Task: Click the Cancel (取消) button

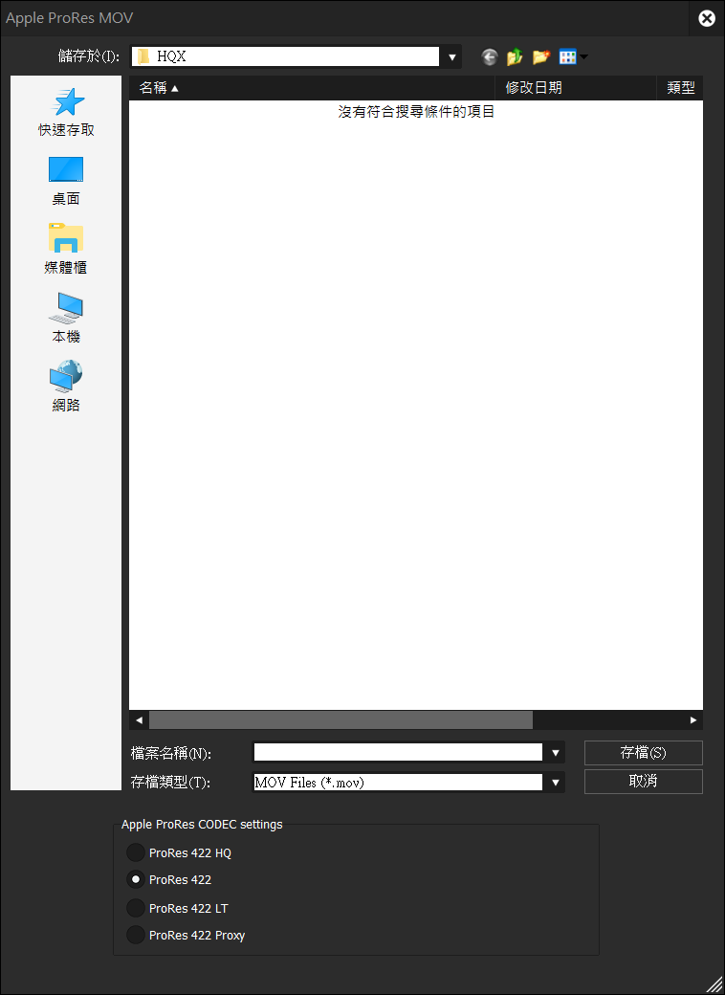Action: coord(643,781)
